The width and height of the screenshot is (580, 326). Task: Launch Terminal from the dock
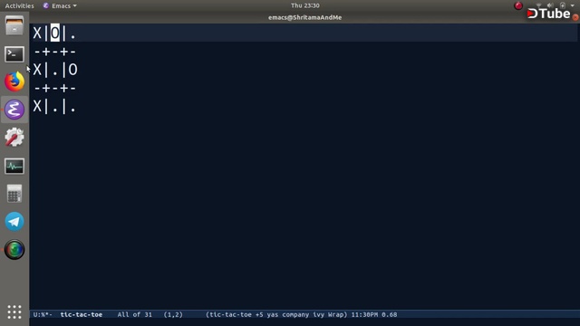[14, 54]
